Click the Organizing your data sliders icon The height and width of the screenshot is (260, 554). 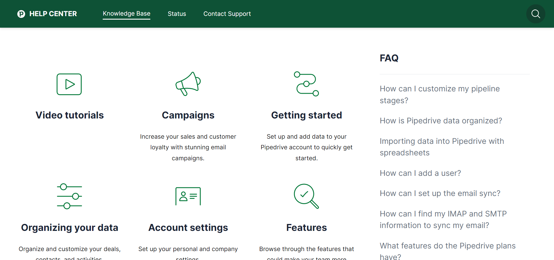click(x=69, y=196)
